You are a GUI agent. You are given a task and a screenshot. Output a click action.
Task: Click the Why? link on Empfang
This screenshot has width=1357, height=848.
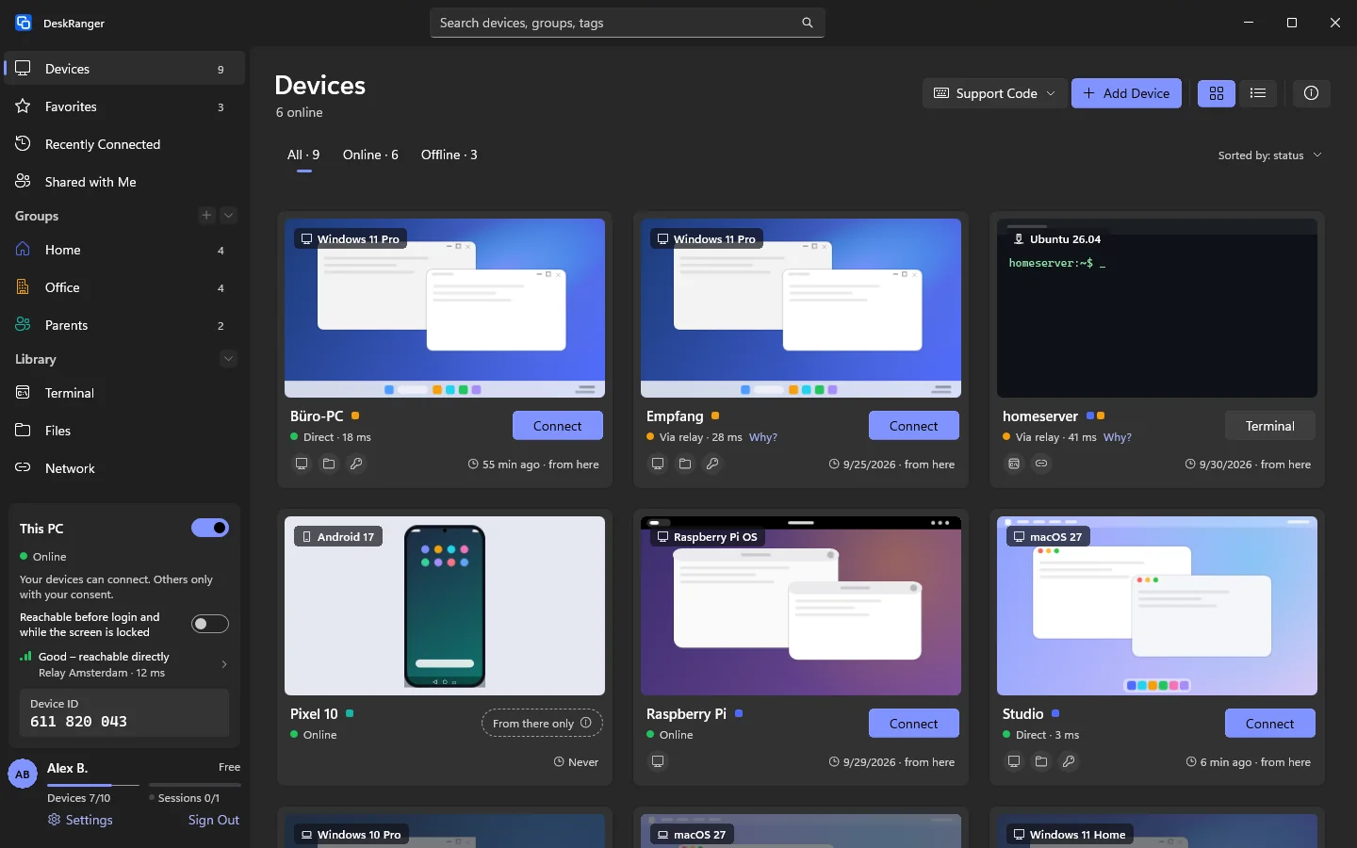763,437
